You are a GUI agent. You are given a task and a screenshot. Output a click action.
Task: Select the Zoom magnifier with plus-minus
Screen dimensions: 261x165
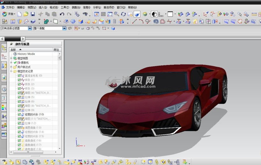[x=116, y=14]
